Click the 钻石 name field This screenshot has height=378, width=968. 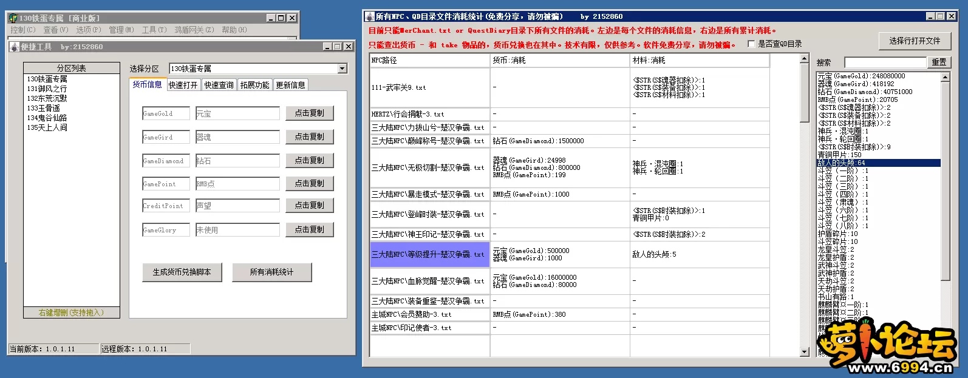[x=237, y=161]
